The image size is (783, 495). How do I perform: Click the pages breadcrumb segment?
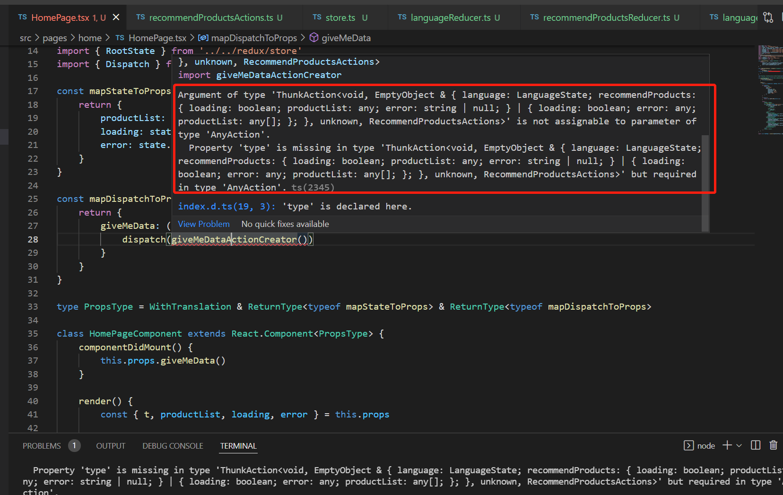pyautogui.click(x=55, y=38)
